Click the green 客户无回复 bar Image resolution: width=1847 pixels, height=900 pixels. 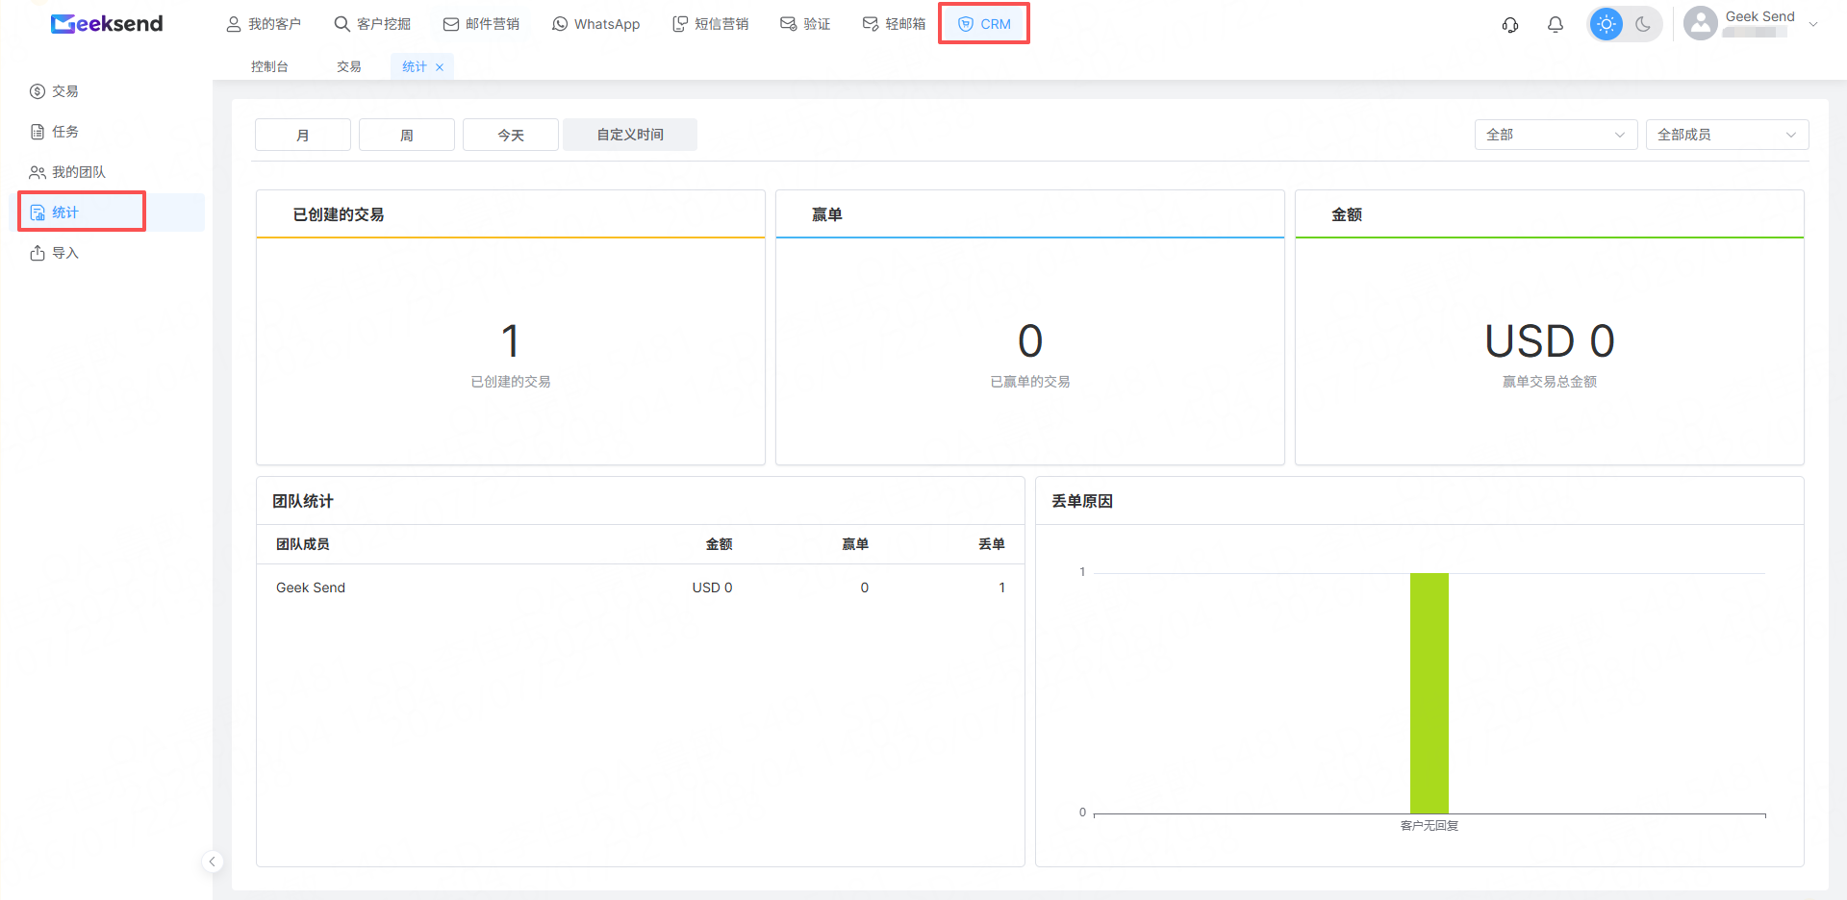click(x=1430, y=693)
